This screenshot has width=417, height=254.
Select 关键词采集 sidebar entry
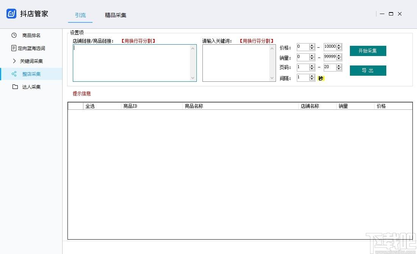click(x=31, y=61)
